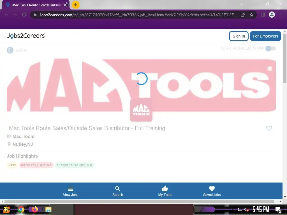Save the job with the heart icon
The image size is (287, 215).
(269, 128)
